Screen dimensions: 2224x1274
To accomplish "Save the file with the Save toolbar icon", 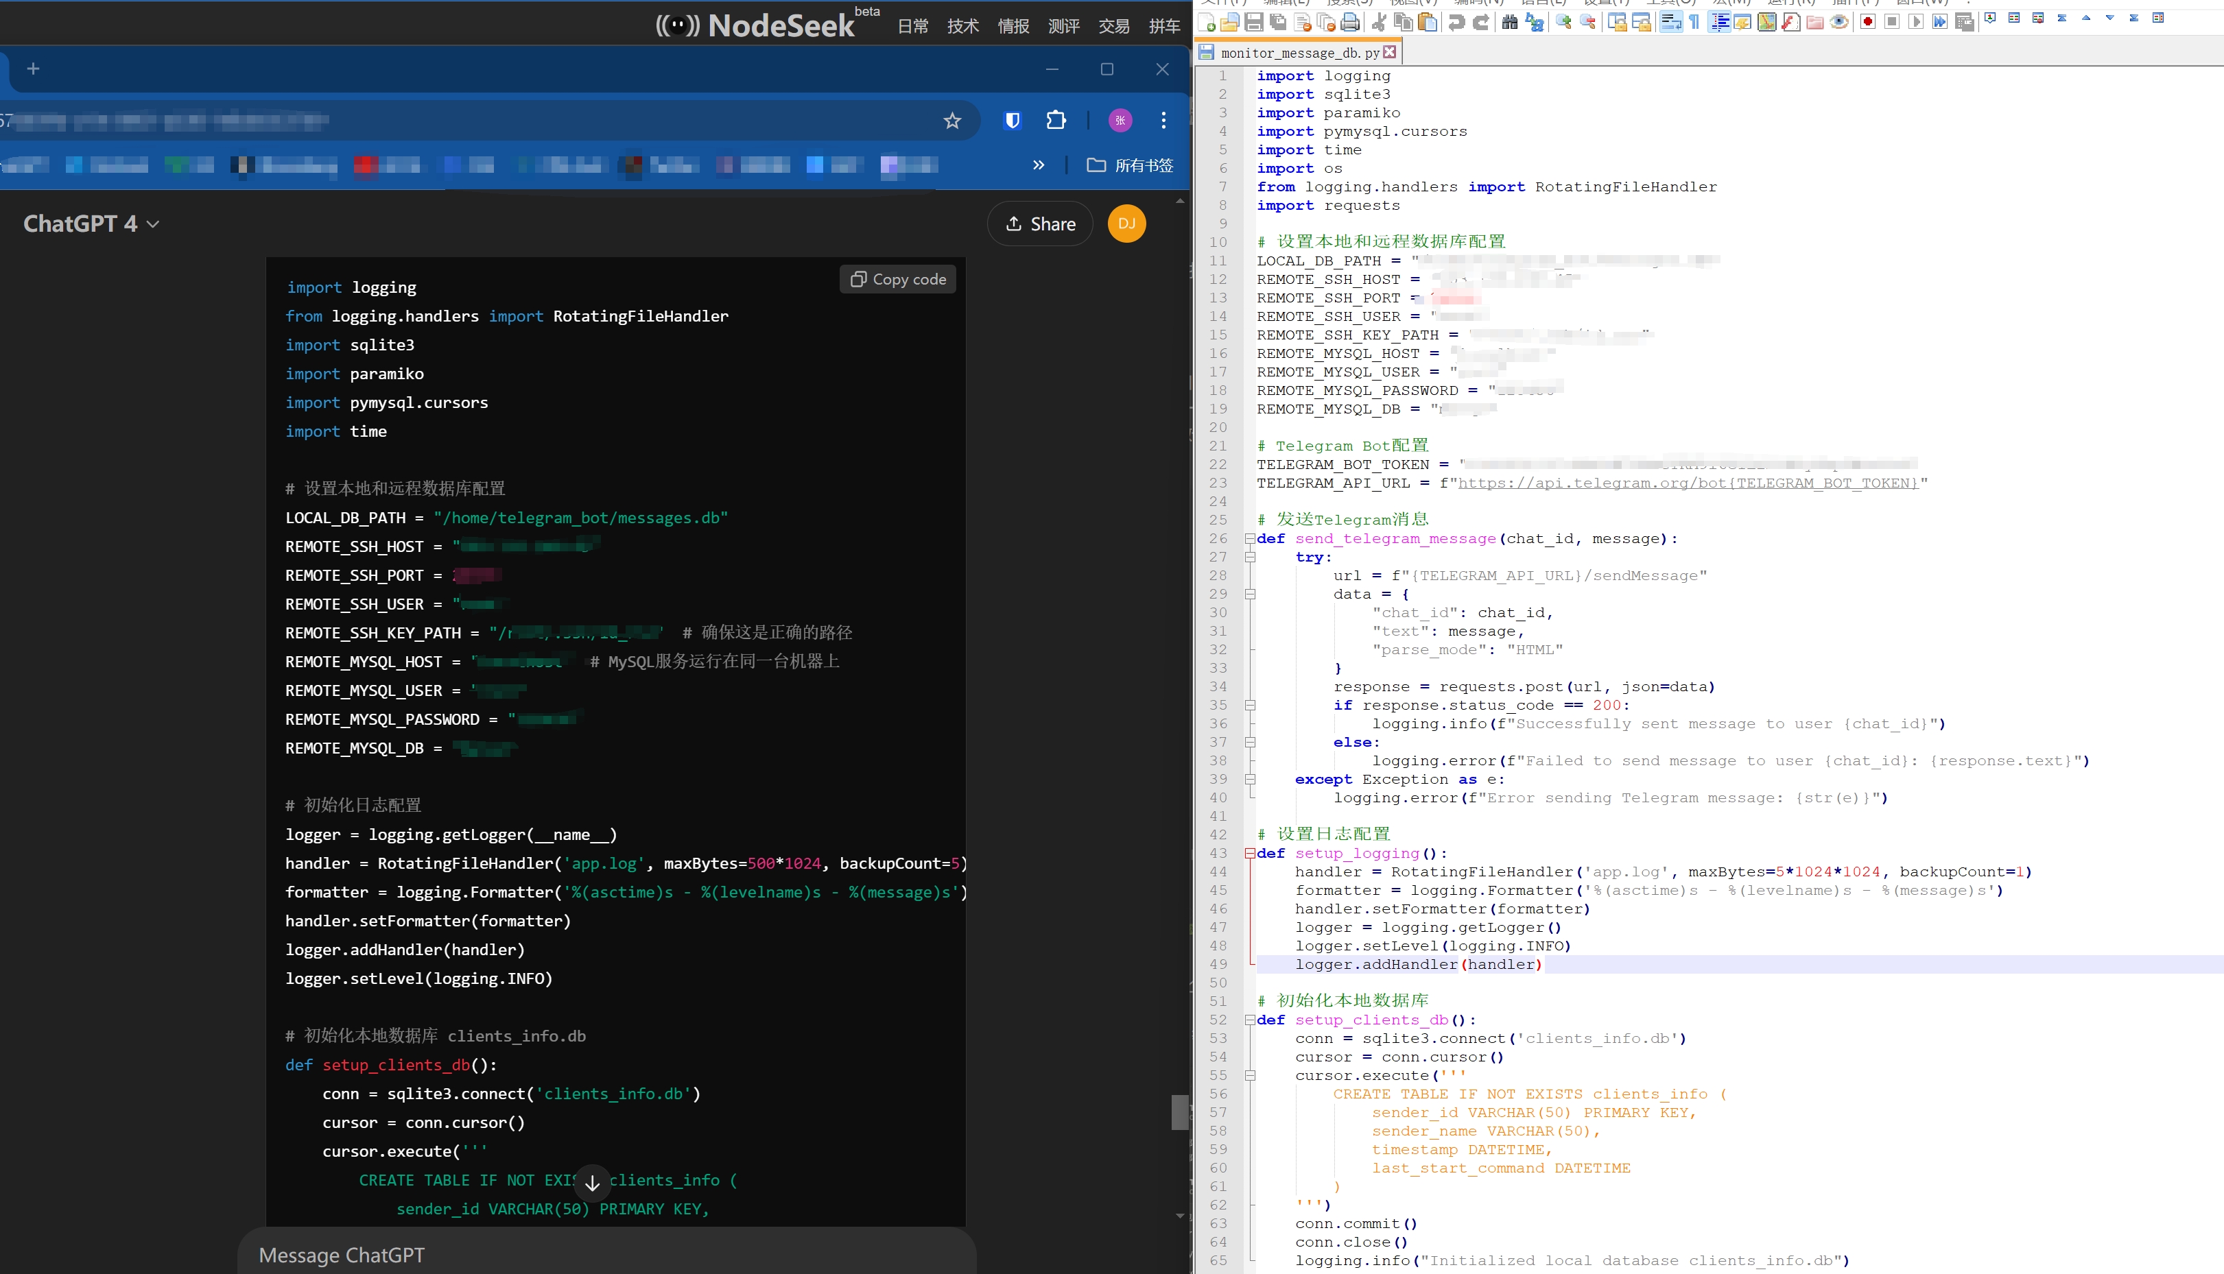I will click(x=1254, y=22).
